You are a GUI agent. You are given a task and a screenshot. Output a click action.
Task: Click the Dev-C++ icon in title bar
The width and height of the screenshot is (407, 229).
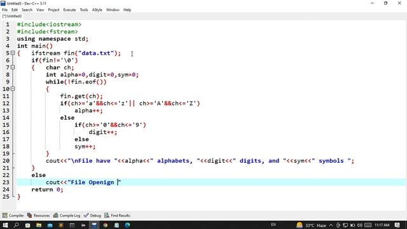(x=3, y=3)
